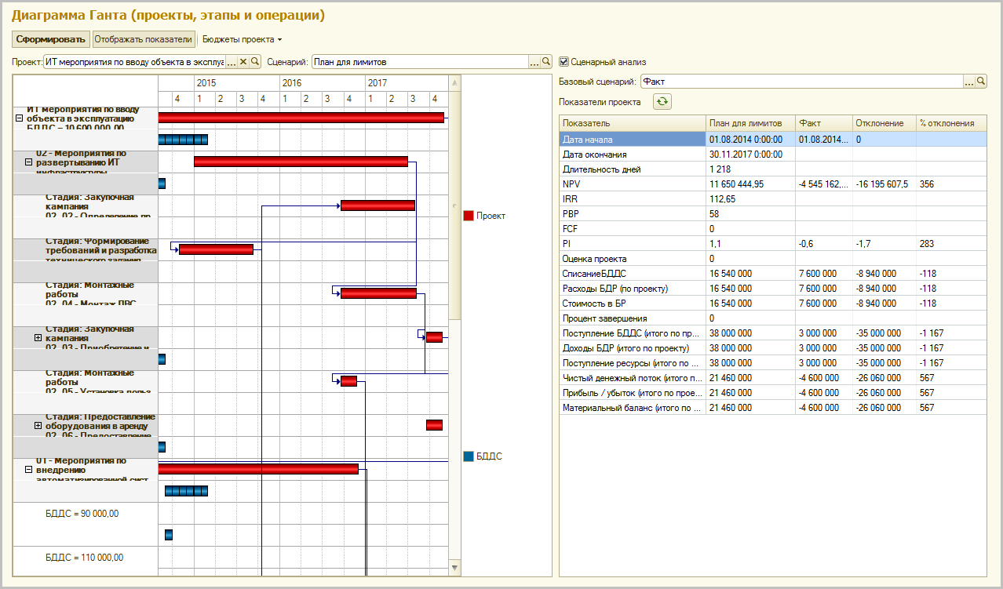Clear the Проект field with the X icon
The height and width of the screenshot is (589, 1003).
pyautogui.click(x=243, y=62)
